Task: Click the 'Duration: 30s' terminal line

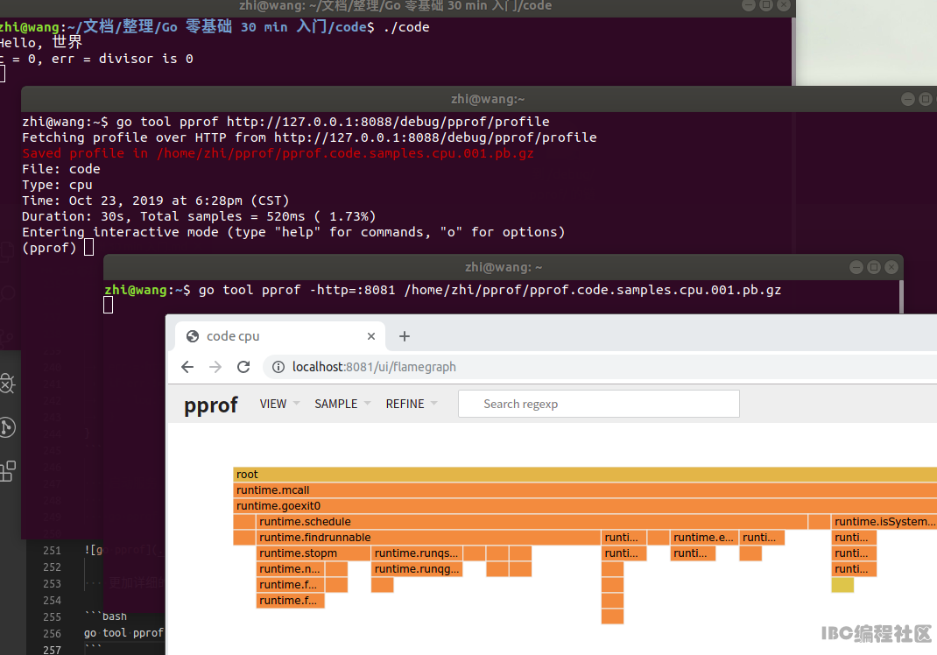Action: 199,216
